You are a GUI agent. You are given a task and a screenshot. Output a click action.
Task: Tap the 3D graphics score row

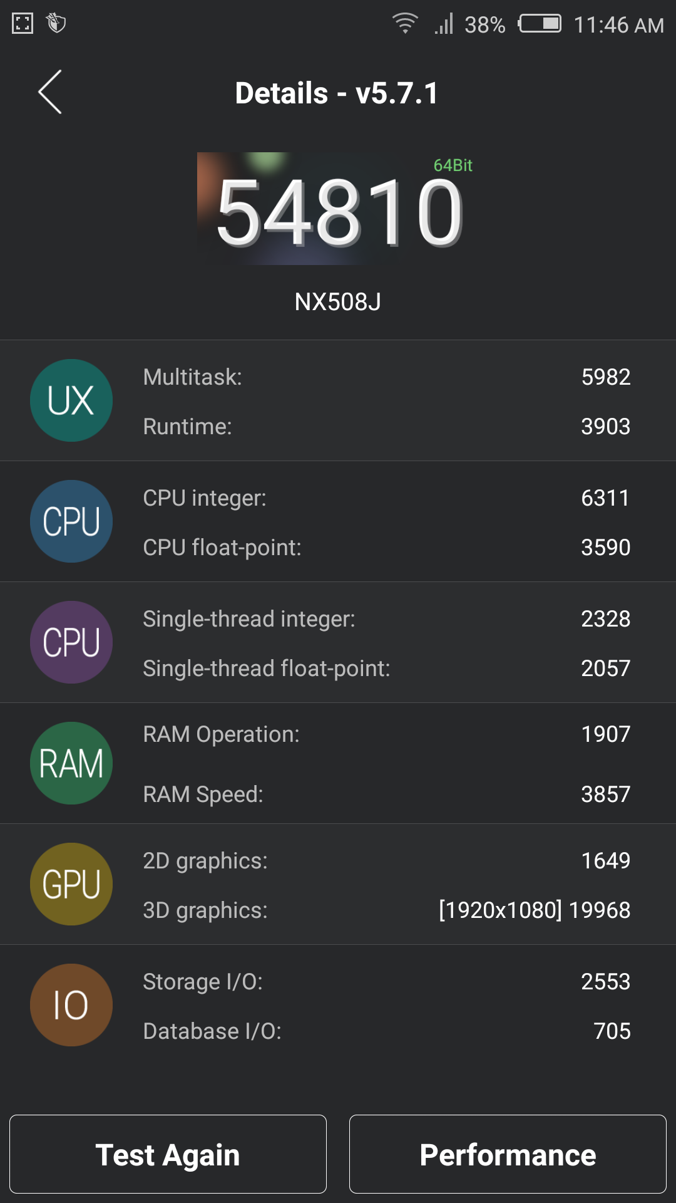pos(386,910)
